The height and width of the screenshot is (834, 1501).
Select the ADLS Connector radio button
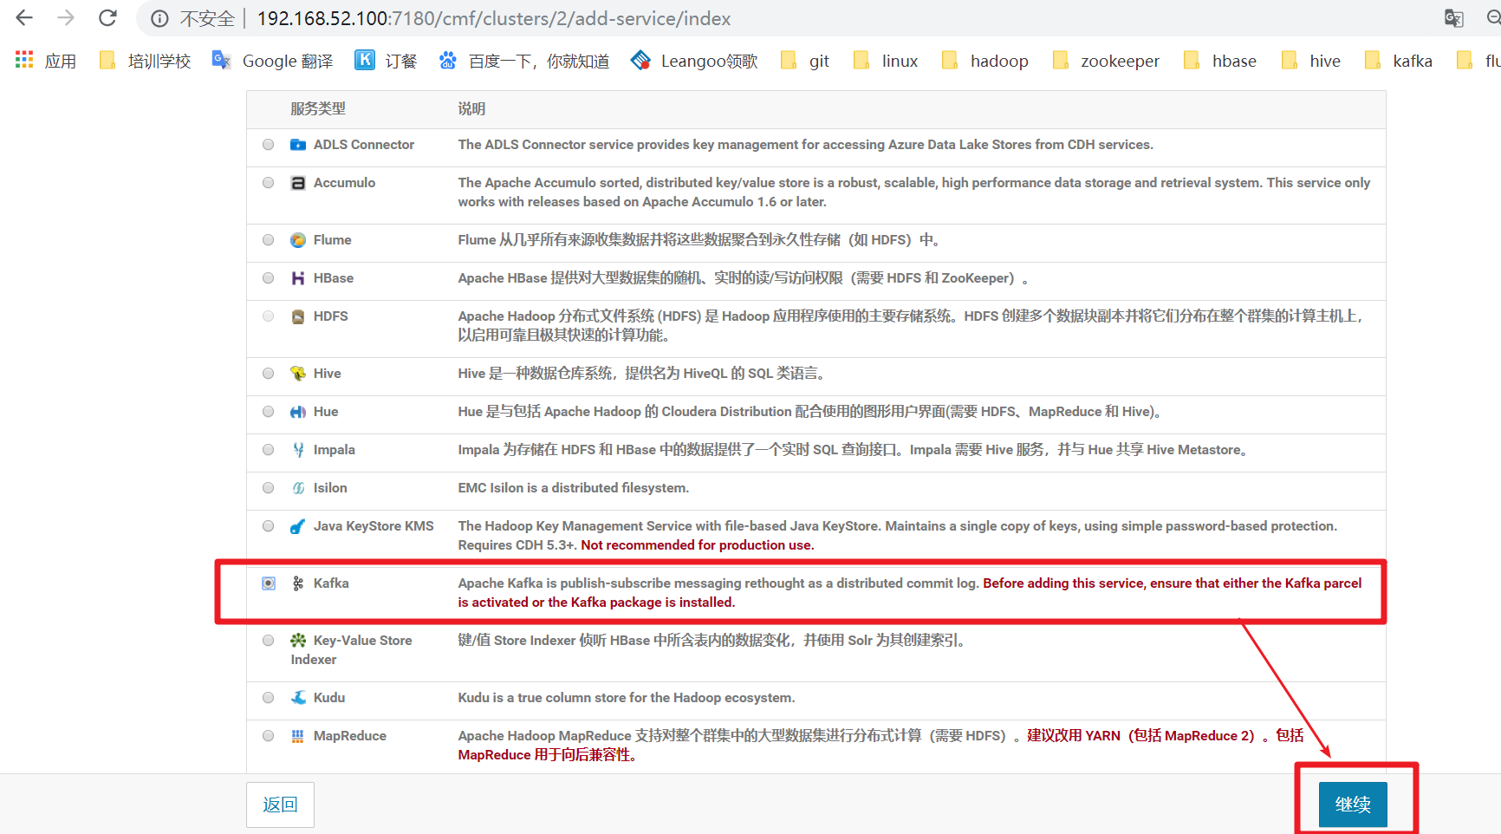click(269, 145)
